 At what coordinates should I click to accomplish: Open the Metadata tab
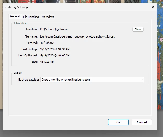click(x=48, y=17)
